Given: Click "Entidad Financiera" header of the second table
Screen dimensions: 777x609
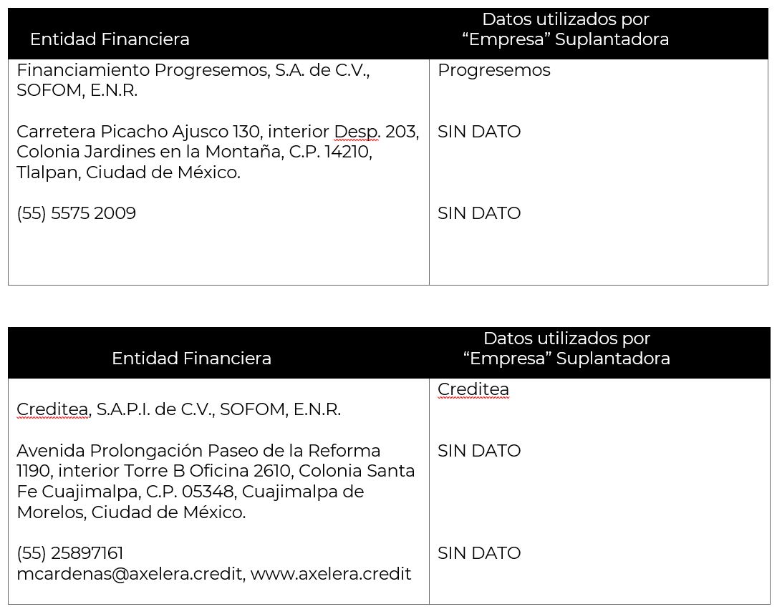Looking at the screenshot, I should [191, 359].
